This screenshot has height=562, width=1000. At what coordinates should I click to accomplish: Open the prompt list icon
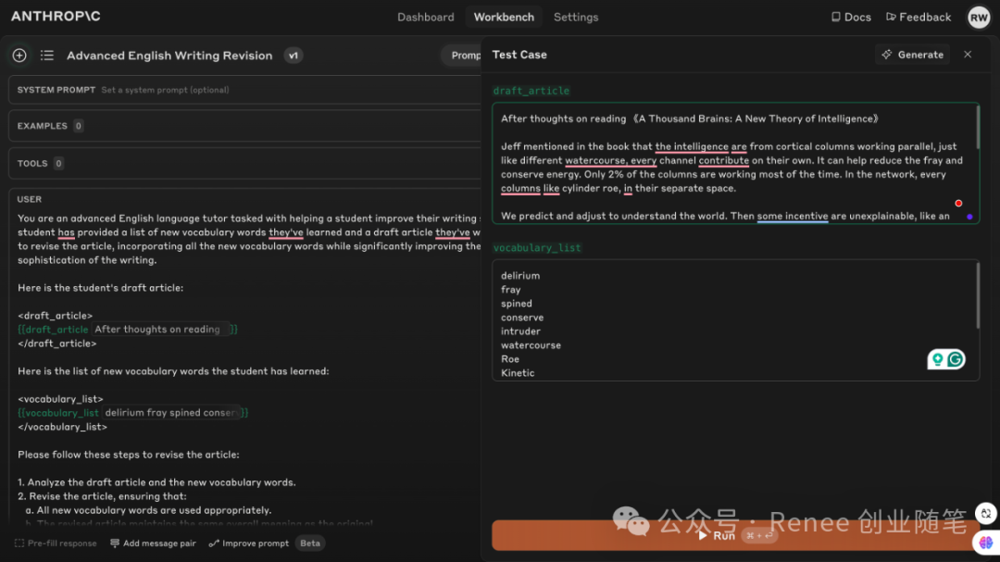(x=47, y=56)
